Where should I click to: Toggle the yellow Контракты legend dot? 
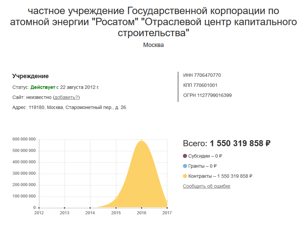coord(185,176)
